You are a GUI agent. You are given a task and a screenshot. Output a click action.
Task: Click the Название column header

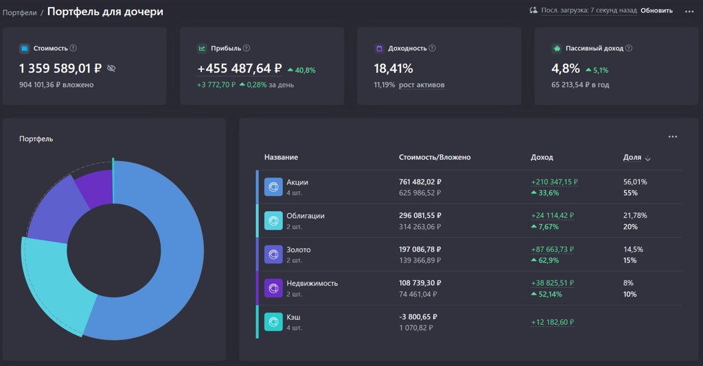[x=281, y=157]
